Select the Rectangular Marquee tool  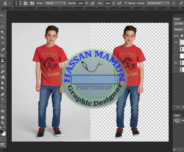3,21
